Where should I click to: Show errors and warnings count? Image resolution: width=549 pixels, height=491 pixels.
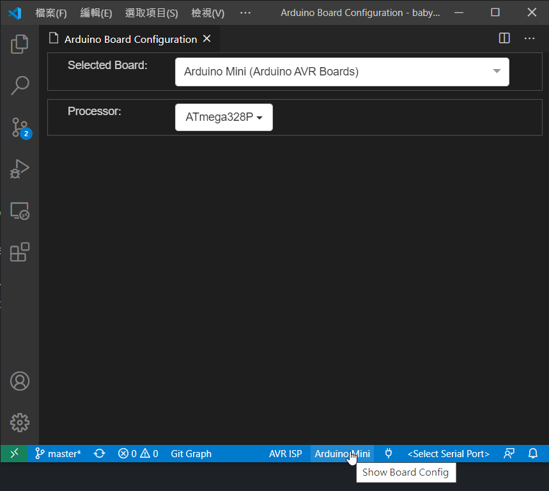pos(138,453)
